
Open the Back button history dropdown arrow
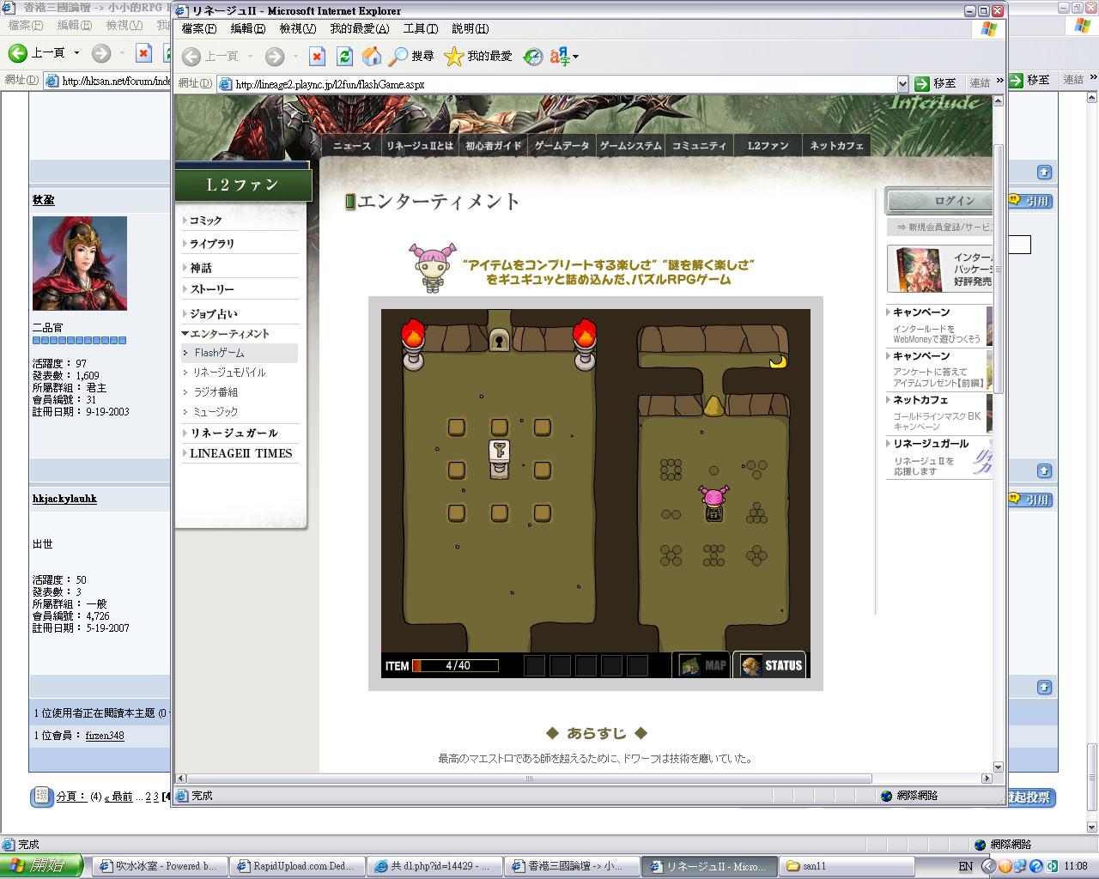coord(250,57)
